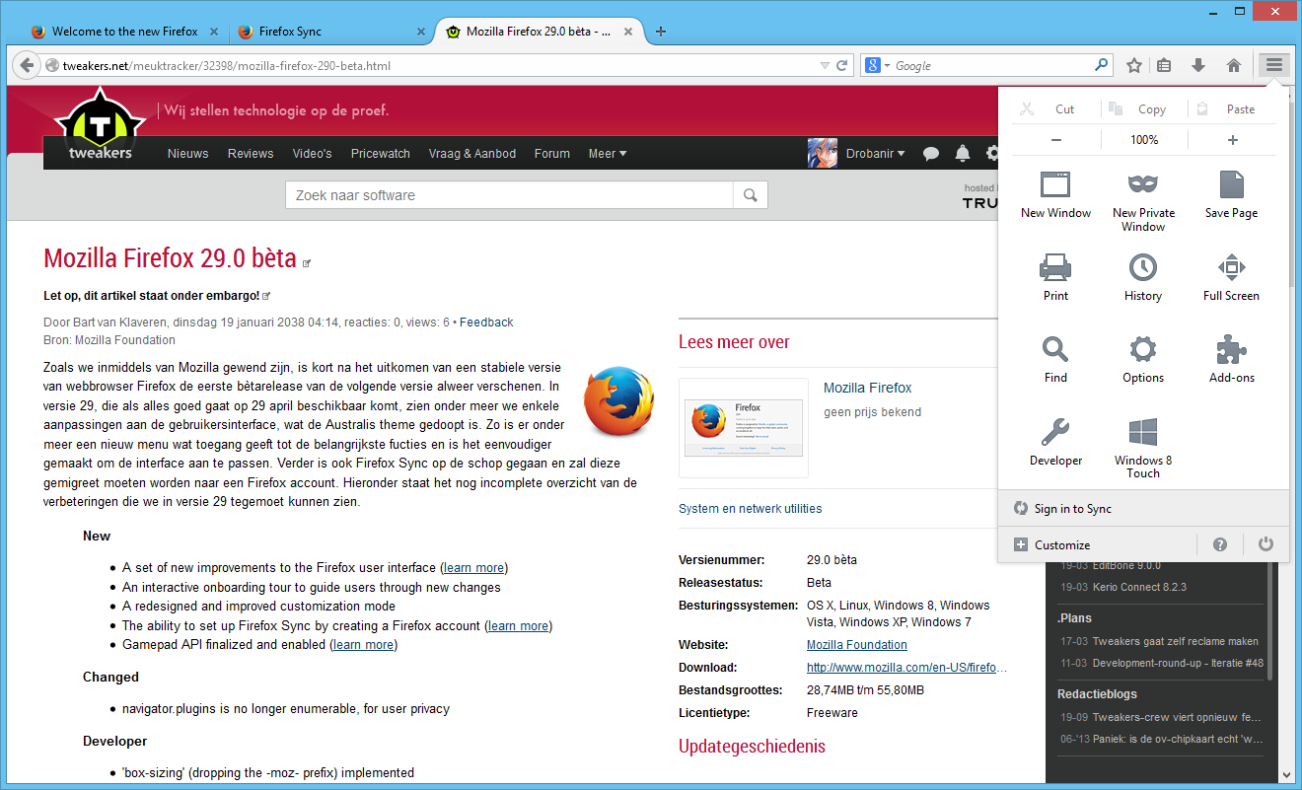Open learn more for Firefox user interface

[474, 568]
